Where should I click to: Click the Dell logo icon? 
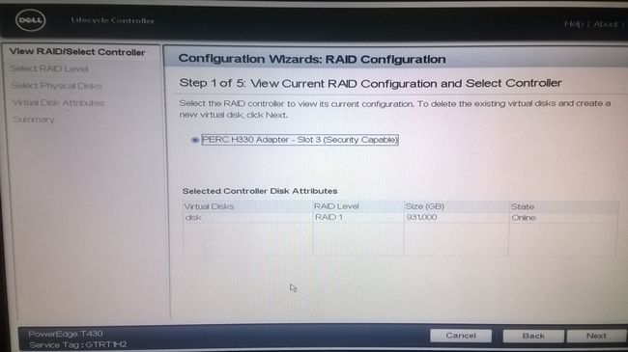pos(31,20)
